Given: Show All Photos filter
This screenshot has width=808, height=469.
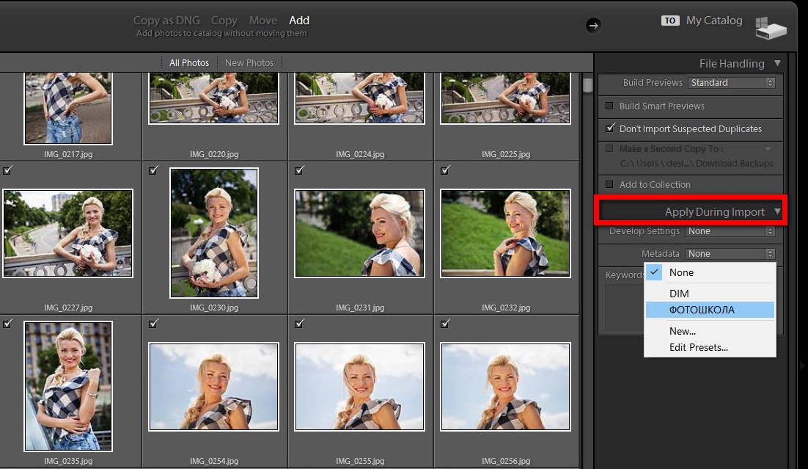Looking at the screenshot, I should (x=189, y=63).
